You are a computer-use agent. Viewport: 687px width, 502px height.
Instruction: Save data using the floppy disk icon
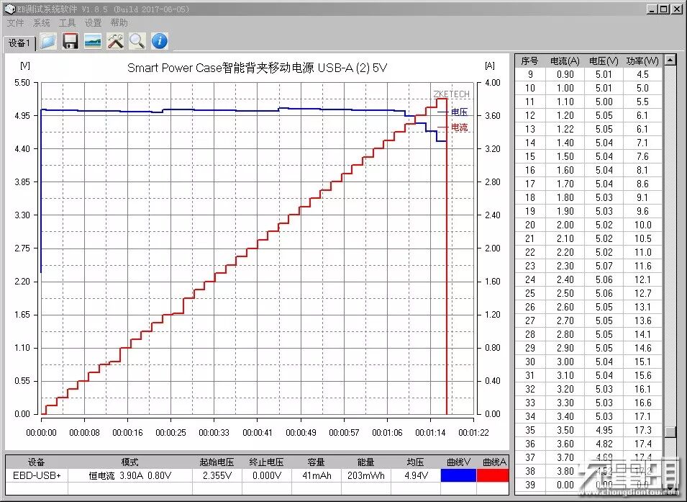click(x=70, y=41)
